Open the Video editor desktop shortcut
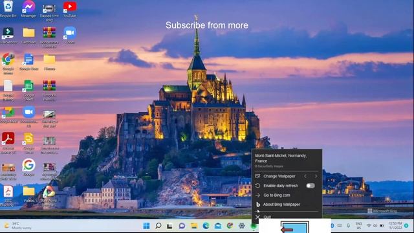This screenshot has height=233, width=414. click(x=8, y=36)
